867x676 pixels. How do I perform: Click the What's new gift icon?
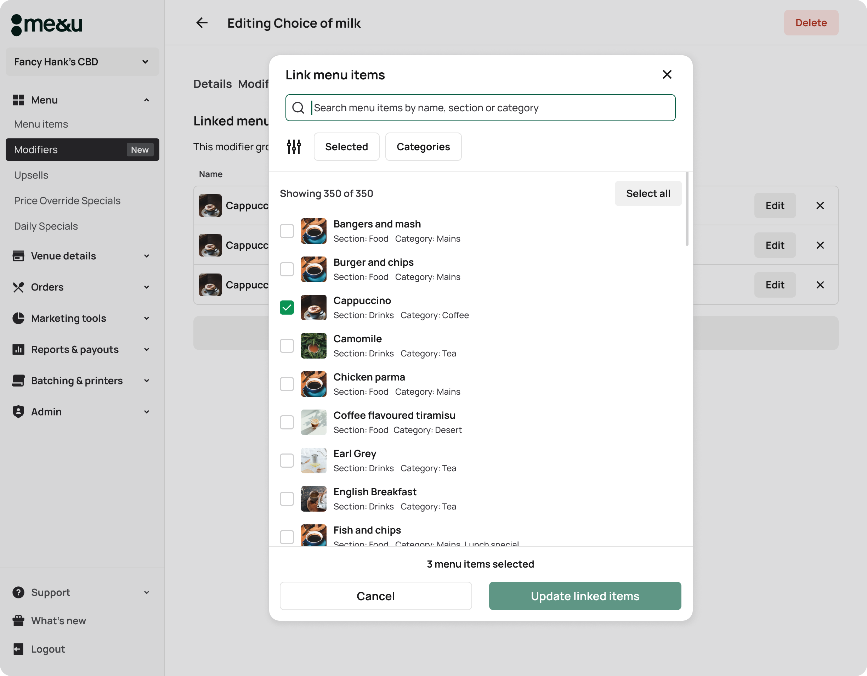tap(18, 621)
